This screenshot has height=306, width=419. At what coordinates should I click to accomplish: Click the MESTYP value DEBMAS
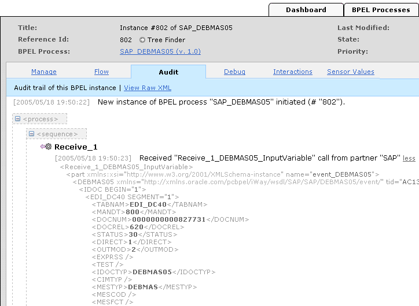coord(143,287)
